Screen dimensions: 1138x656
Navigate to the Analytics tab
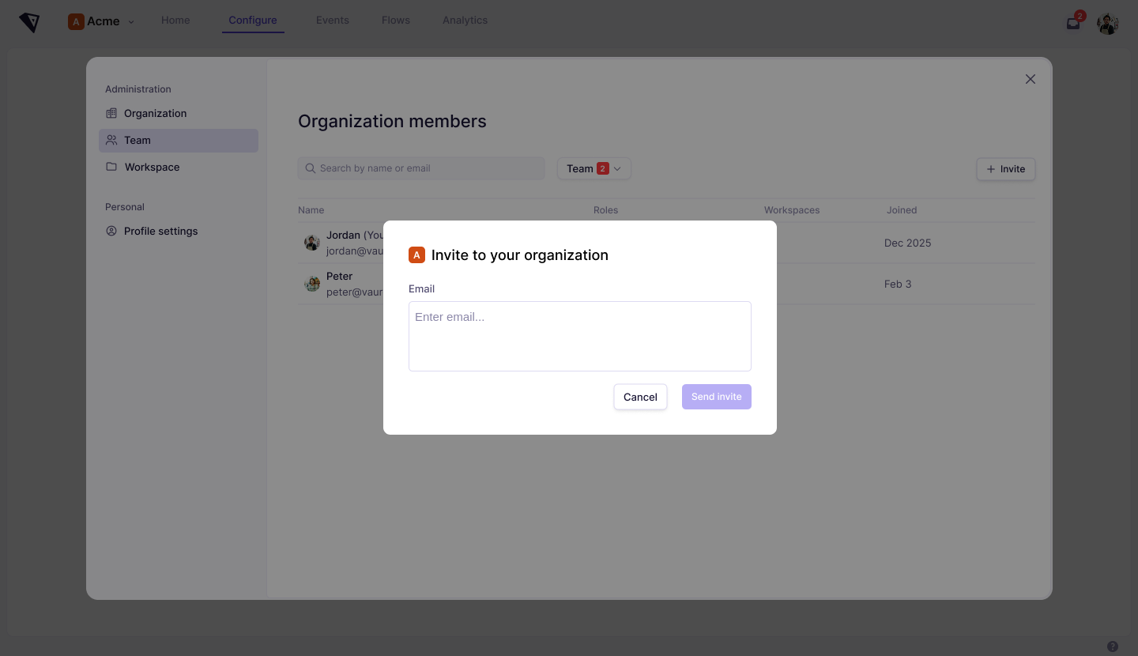(x=465, y=20)
